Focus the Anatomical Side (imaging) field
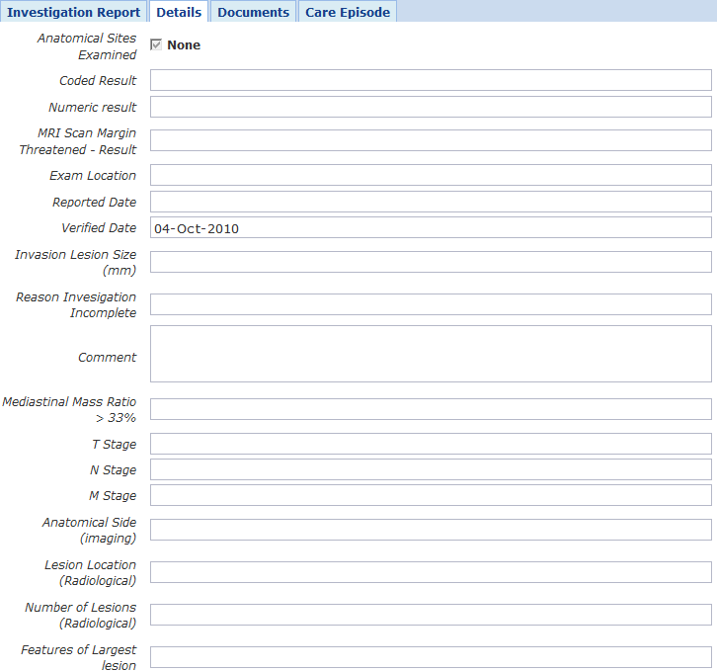 coord(431,530)
